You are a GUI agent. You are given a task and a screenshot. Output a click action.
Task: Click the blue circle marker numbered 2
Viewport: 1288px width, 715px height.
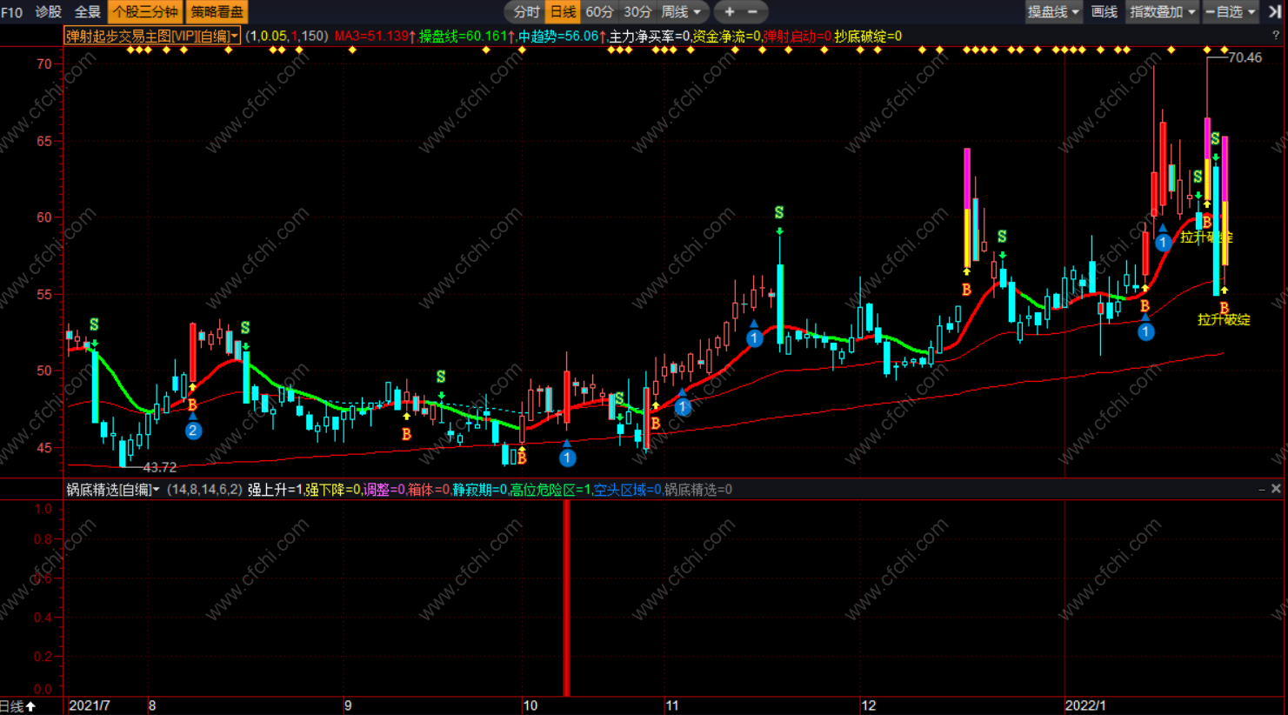193,431
